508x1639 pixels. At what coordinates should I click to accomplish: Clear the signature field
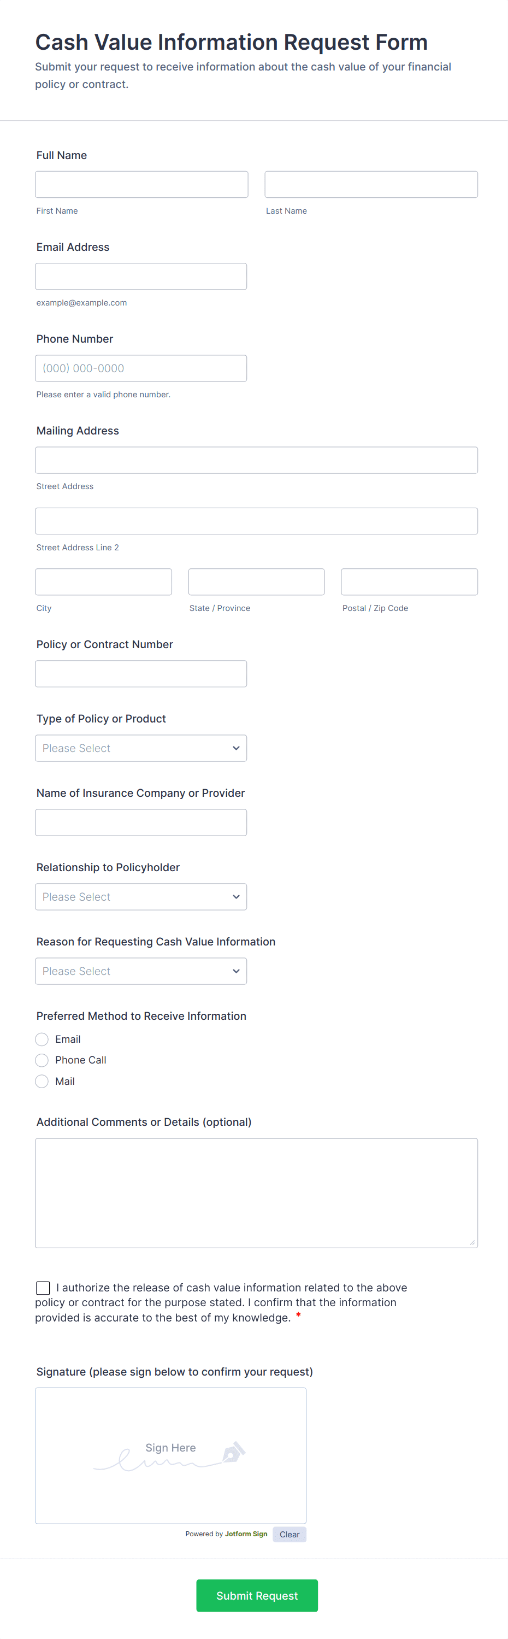(290, 1534)
